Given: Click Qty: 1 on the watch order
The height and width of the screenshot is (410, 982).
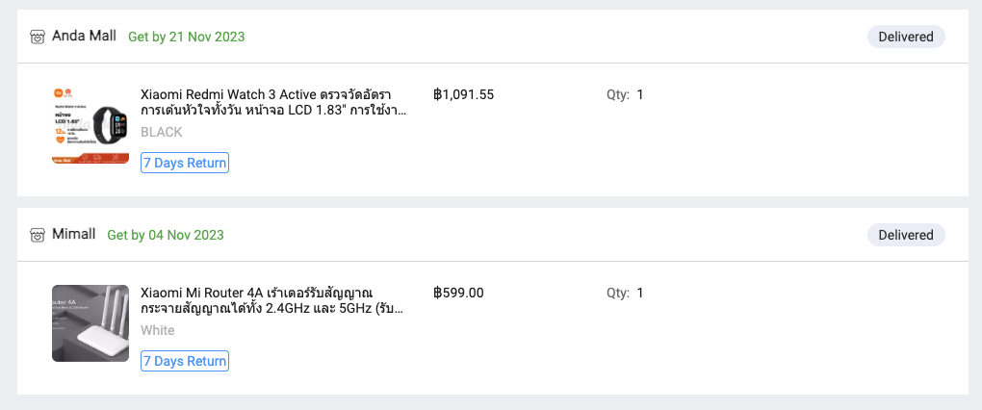Looking at the screenshot, I should pos(625,94).
